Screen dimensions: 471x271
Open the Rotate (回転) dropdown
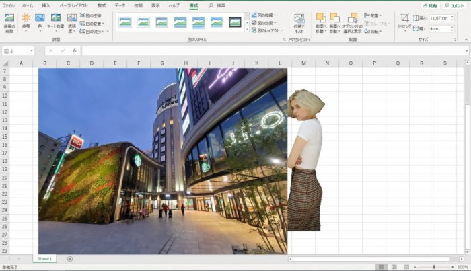tap(373, 31)
